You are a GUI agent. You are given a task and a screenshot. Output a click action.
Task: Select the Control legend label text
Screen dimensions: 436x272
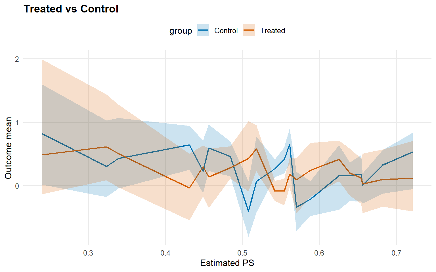pyautogui.click(x=226, y=31)
